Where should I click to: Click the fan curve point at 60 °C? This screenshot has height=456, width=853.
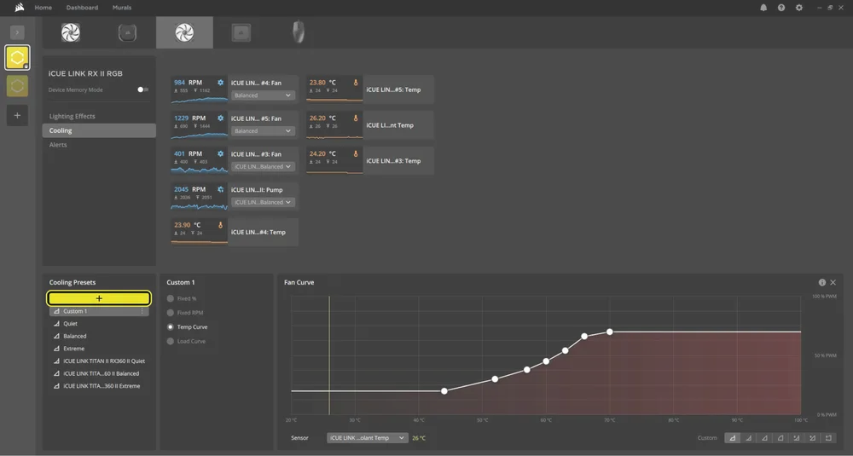pyautogui.click(x=546, y=361)
